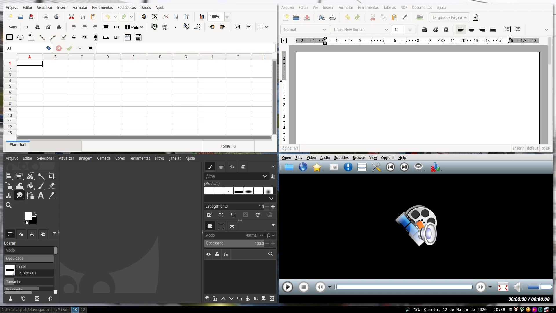556x313 pixels.
Task: Pick the Eraser tool in toolbox
Action: pyautogui.click(x=52, y=186)
